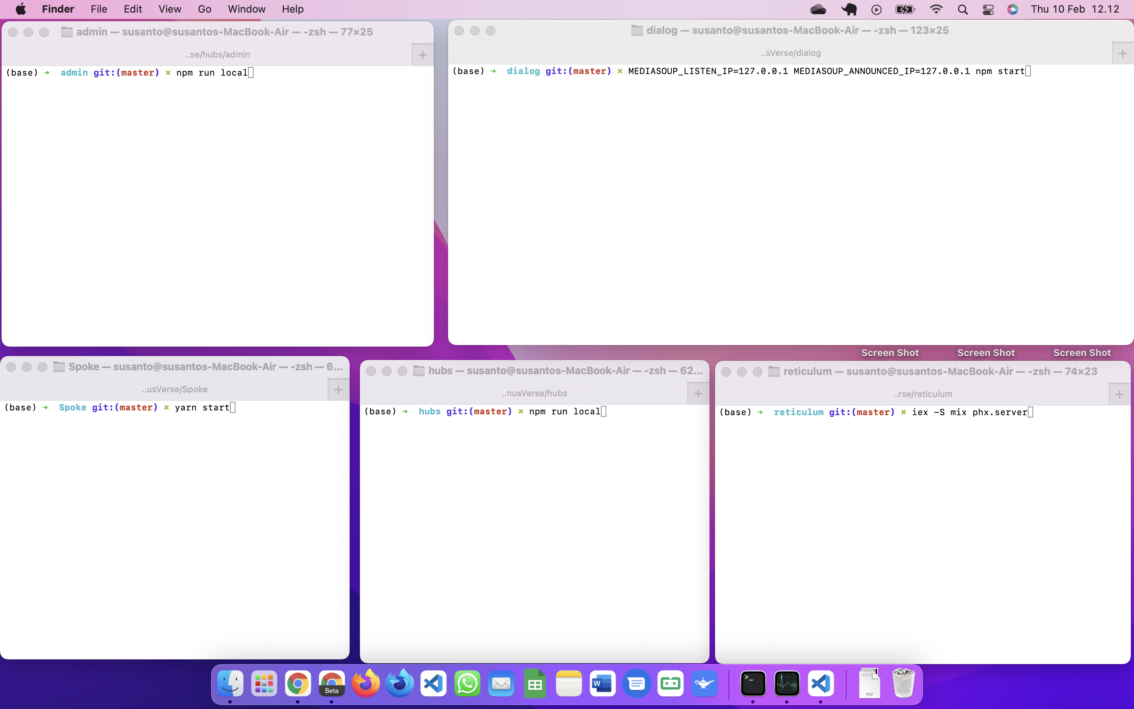Click the dialog window folder proxy icon

[x=636, y=30]
